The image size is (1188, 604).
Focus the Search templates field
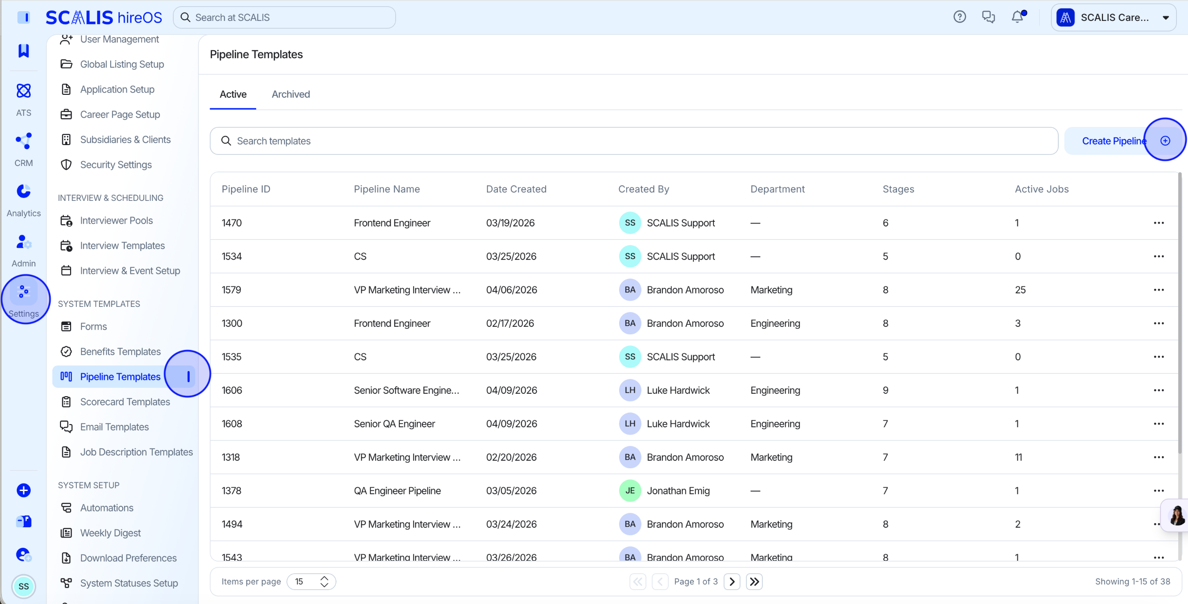(x=634, y=141)
